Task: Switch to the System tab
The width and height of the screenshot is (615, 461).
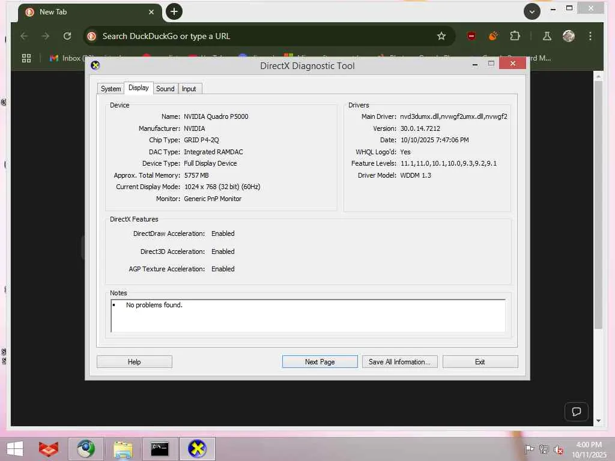Action: 111,89
